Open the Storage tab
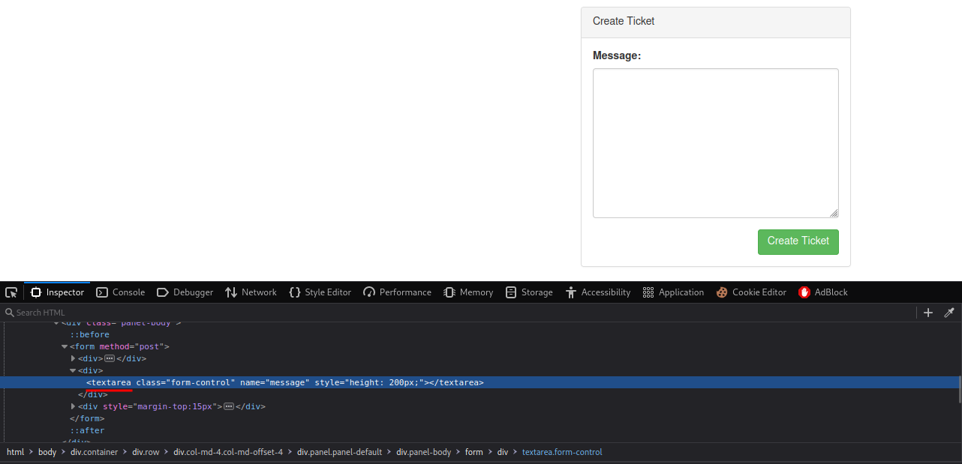This screenshot has width=962, height=464. 529,292
